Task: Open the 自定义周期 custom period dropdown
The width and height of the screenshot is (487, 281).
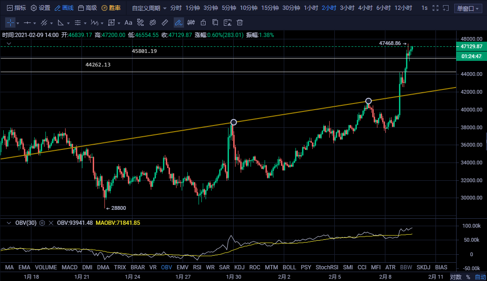Action: click(149, 8)
